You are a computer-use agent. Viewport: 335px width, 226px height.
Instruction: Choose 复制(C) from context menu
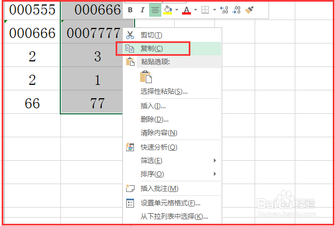[173, 49]
